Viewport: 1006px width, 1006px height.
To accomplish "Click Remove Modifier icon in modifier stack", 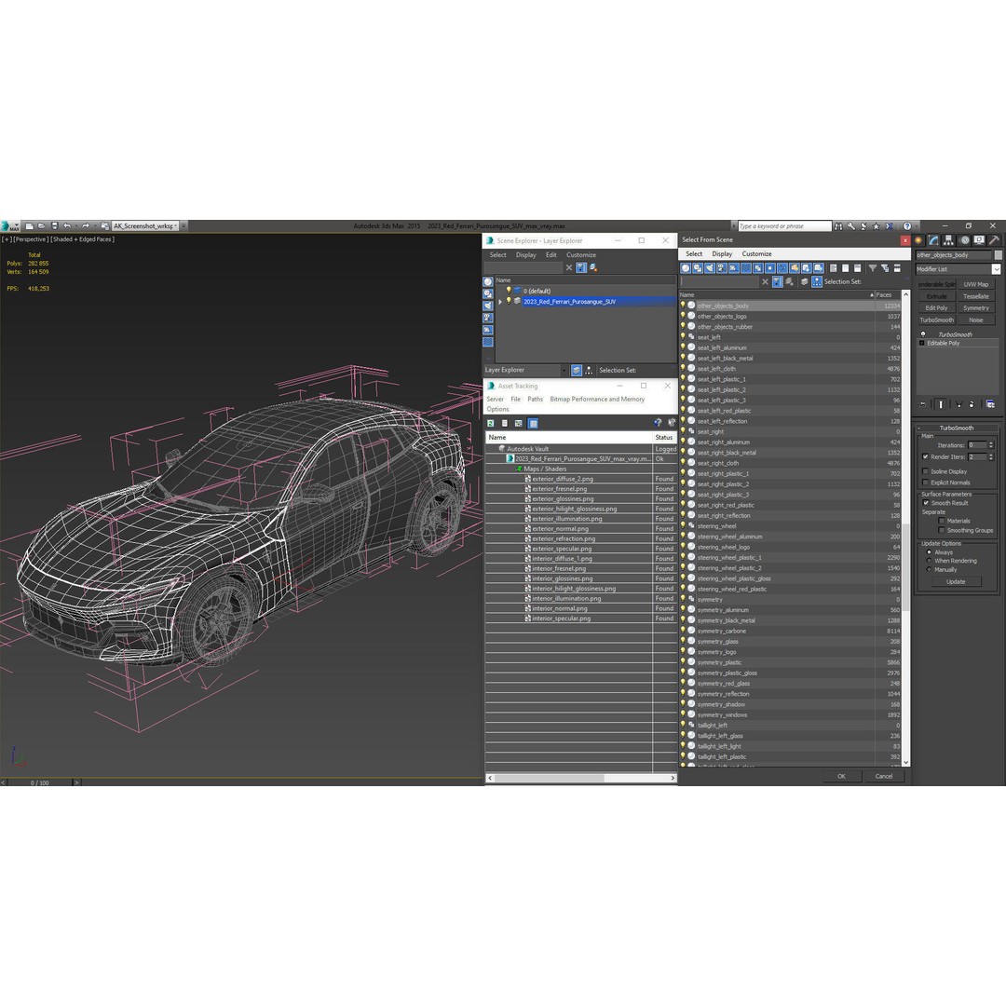I will (972, 404).
